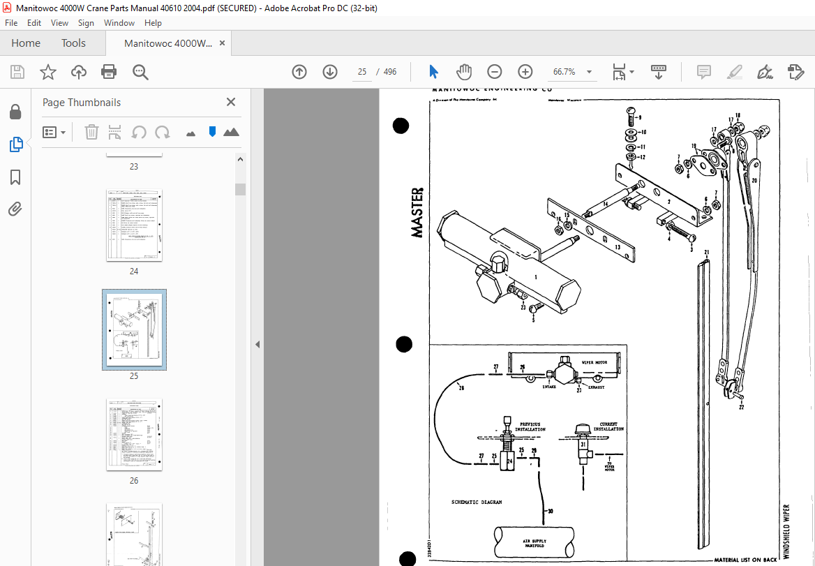This screenshot has width=815, height=566.
Task: Open the Attachments paperclip panel
Action: (x=15, y=209)
